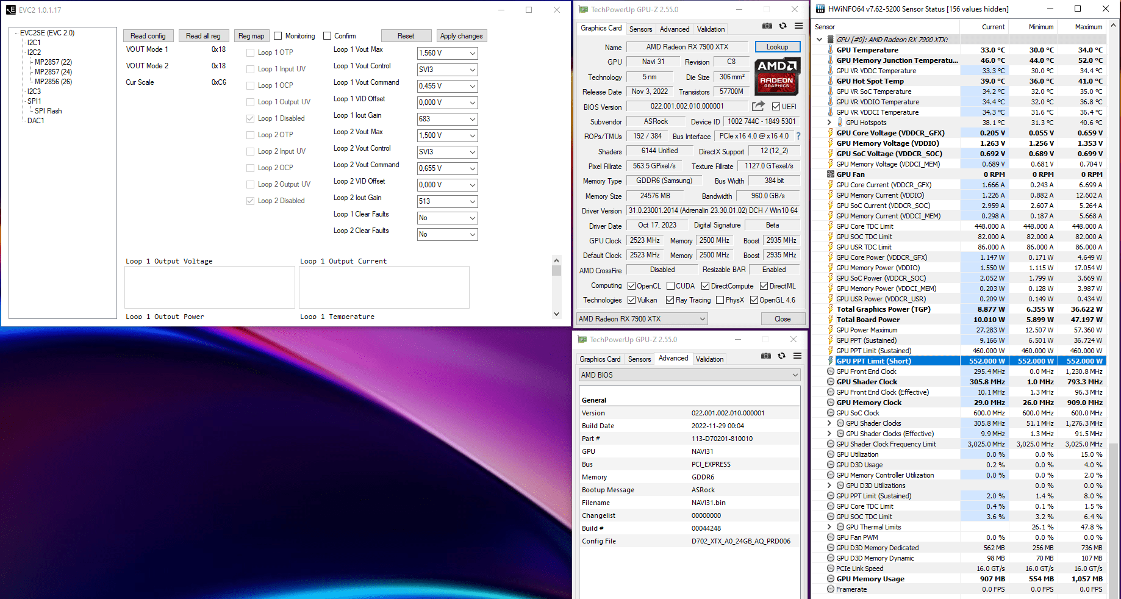Click the PCIe Link Speed sensor icon
The height and width of the screenshot is (599, 1121).
click(831, 569)
